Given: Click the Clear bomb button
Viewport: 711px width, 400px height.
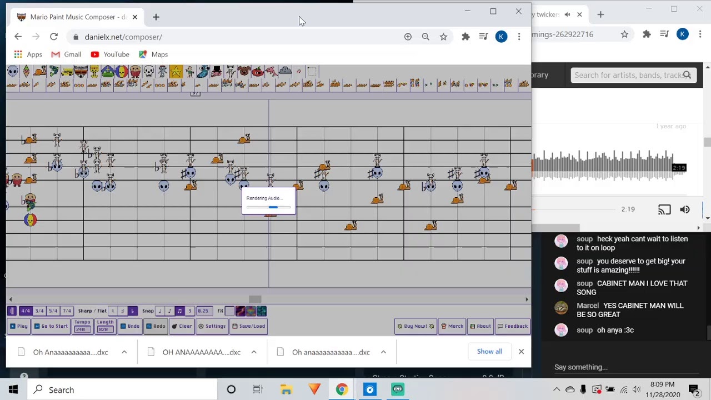Looking at the screenshot, I should [x=182, y=326].
